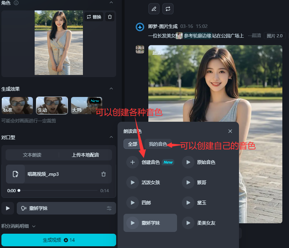Choose the 生动 generation effect
The image size is (289, 248).
click(x=52, y=105)
